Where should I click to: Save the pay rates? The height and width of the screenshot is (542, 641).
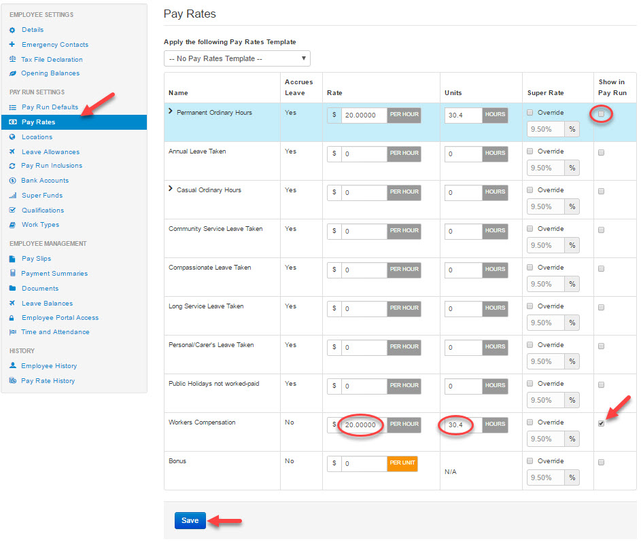(x=190, y=520)
